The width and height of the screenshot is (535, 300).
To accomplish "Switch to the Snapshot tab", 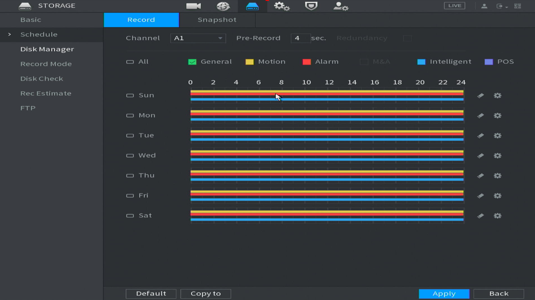I will tap(217, 20).
